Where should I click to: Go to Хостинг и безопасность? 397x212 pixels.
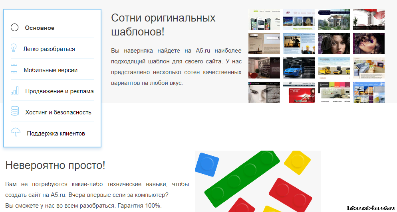click(58, 112)
